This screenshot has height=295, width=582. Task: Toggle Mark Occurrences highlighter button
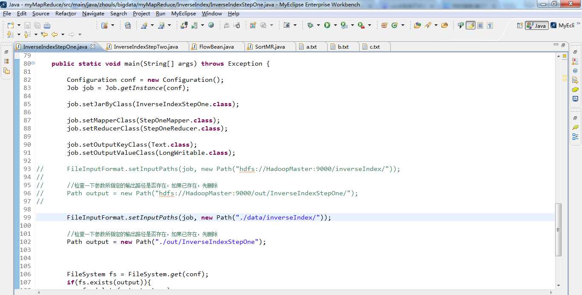click(x=470, y=26)
